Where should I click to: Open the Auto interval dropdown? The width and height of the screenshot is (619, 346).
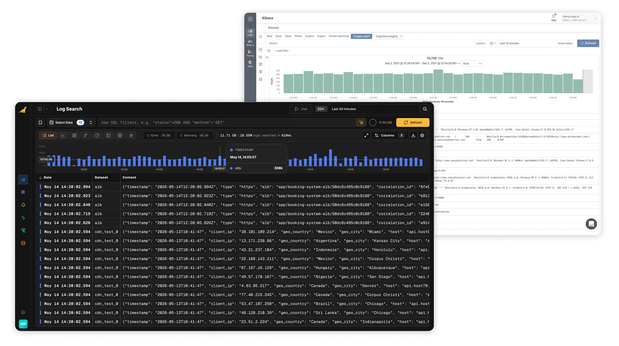(472, 63)
